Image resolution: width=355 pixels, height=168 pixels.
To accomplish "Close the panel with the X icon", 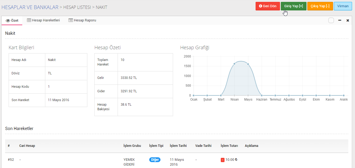I will pyautogui.click(x=348, y=20).
